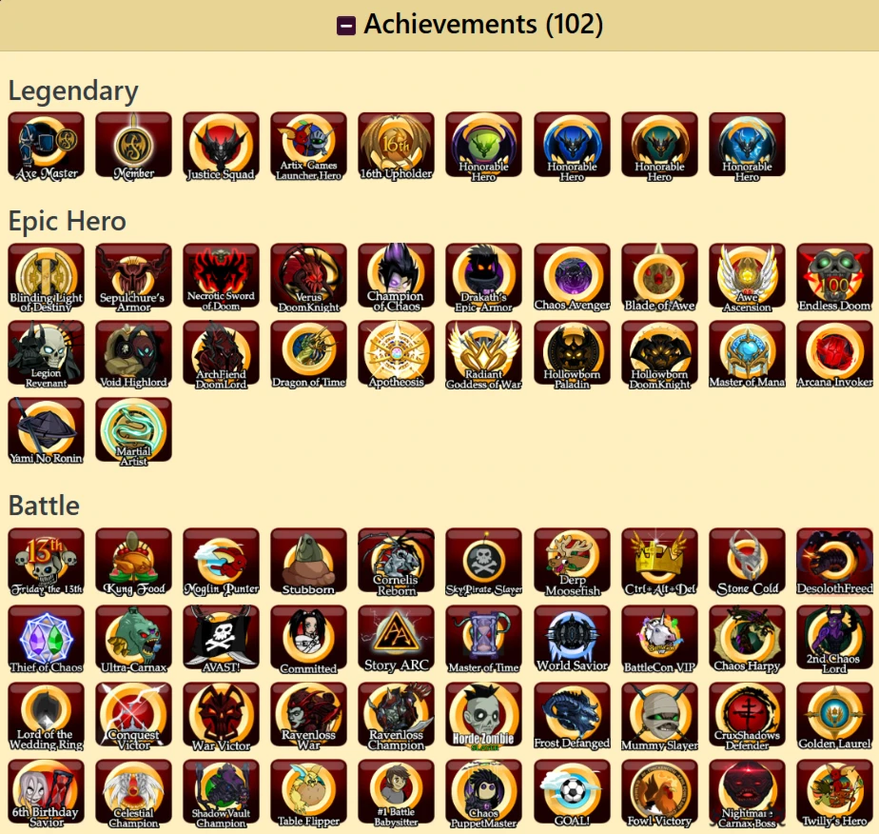This screenshot has width=879, height=834.
Task: Open the Blade of Awe achievement
Action: (x=659, y=278)
